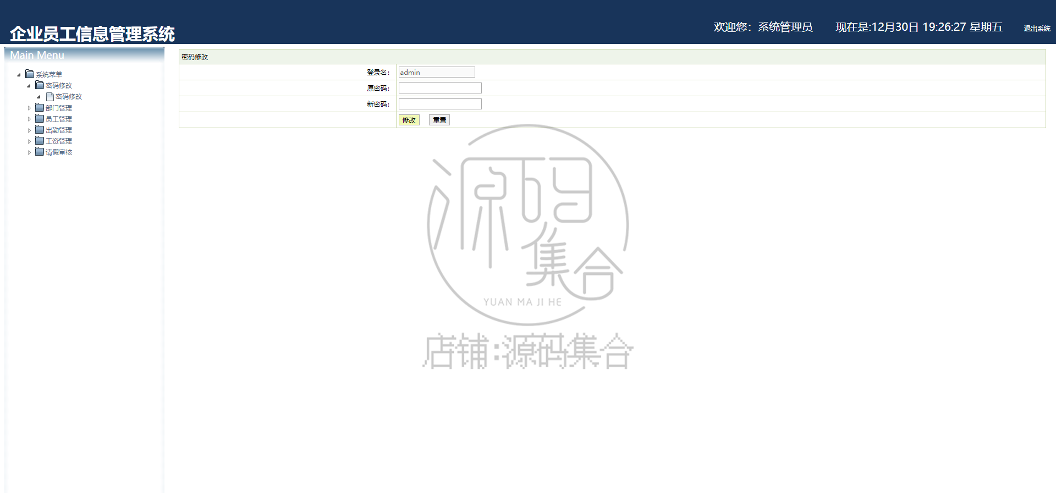Click the 请假审核 folder icon
The width and height of the screenshot is (1056, 496).
point(40,152)
